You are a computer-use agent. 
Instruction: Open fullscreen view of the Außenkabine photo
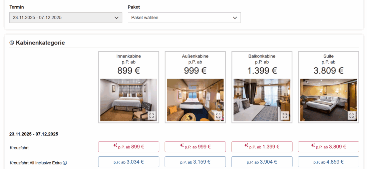coord(218,115)
